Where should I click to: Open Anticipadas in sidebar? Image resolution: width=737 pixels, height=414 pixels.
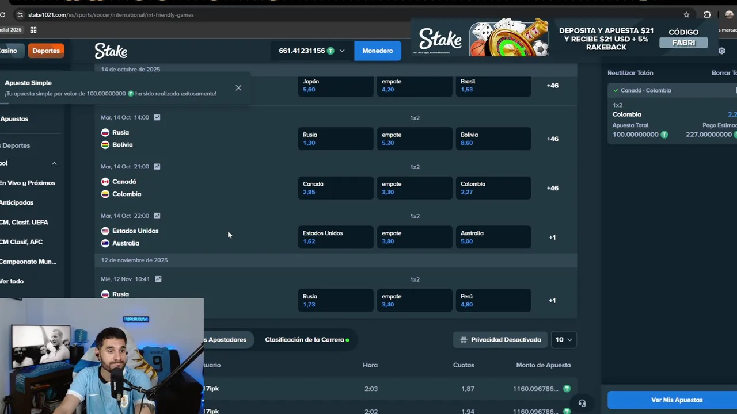pyautogui.click(x=17, y=202)
